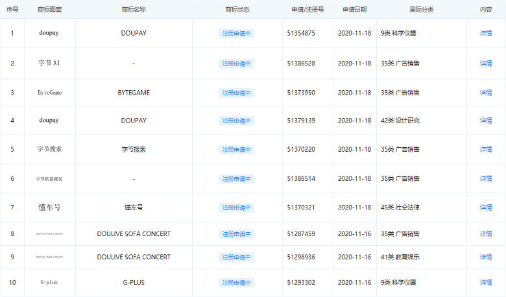Click application number 51373950
Viewport: 506px width, 297px height.
pyautogui.click(x=301, y=93)
